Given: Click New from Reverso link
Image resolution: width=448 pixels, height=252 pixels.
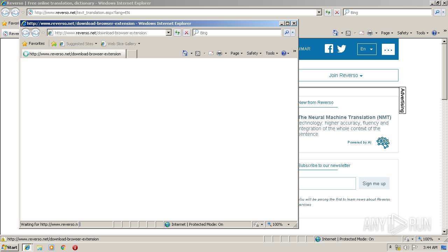Looking at the screenshot, I should tap(316, 103).
